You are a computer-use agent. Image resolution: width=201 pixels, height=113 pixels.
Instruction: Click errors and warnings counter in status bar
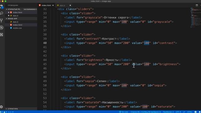[3, 112]
